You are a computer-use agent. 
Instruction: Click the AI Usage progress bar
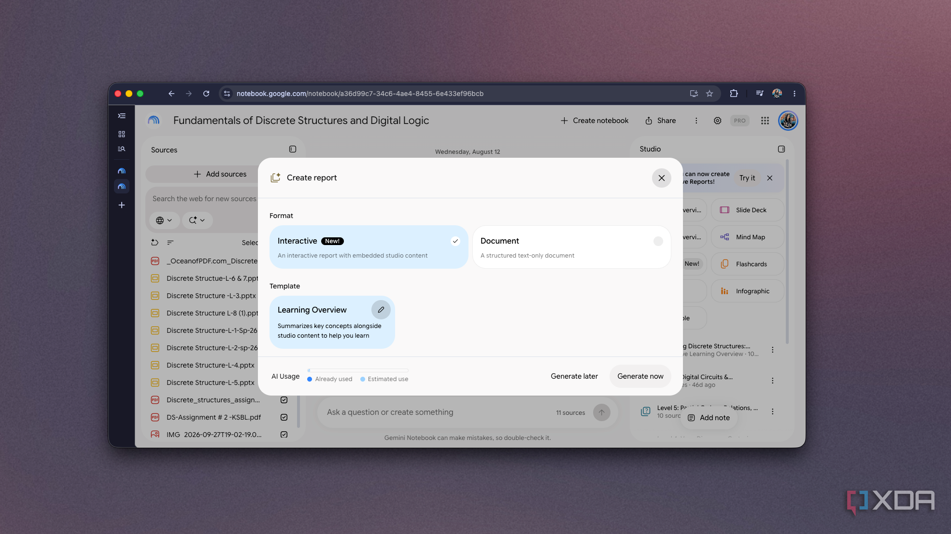point(358,370)
